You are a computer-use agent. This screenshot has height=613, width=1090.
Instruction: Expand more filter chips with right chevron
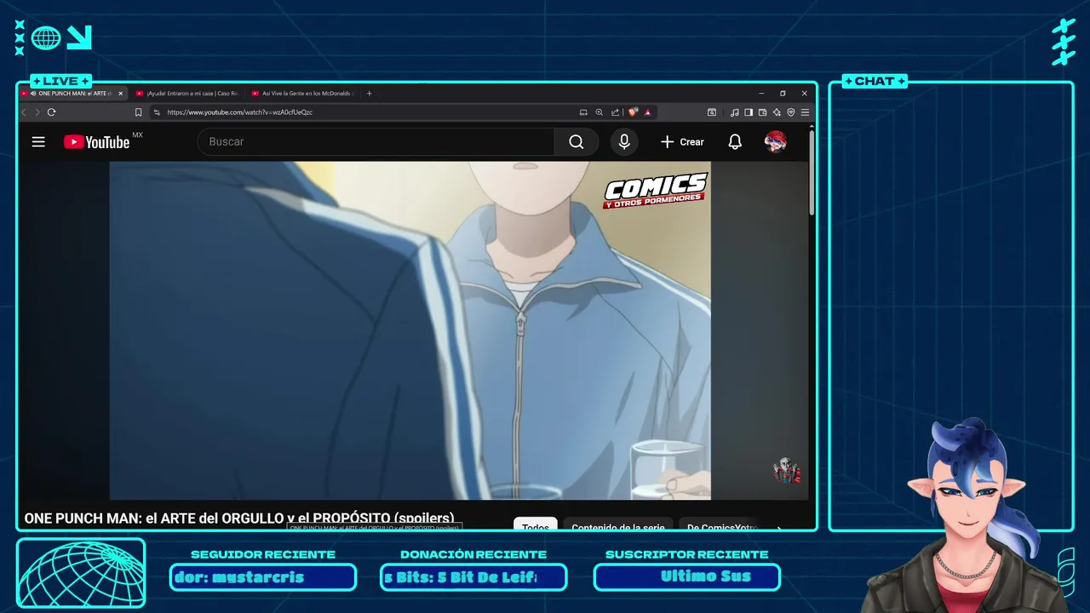[778, 526]
